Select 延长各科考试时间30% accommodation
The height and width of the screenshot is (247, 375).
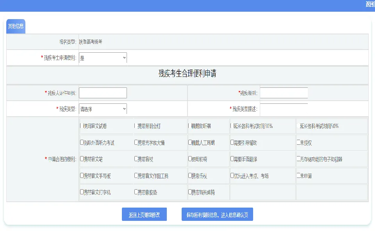232,126
